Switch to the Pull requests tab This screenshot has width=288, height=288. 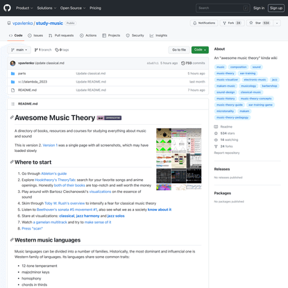(61, 35)
